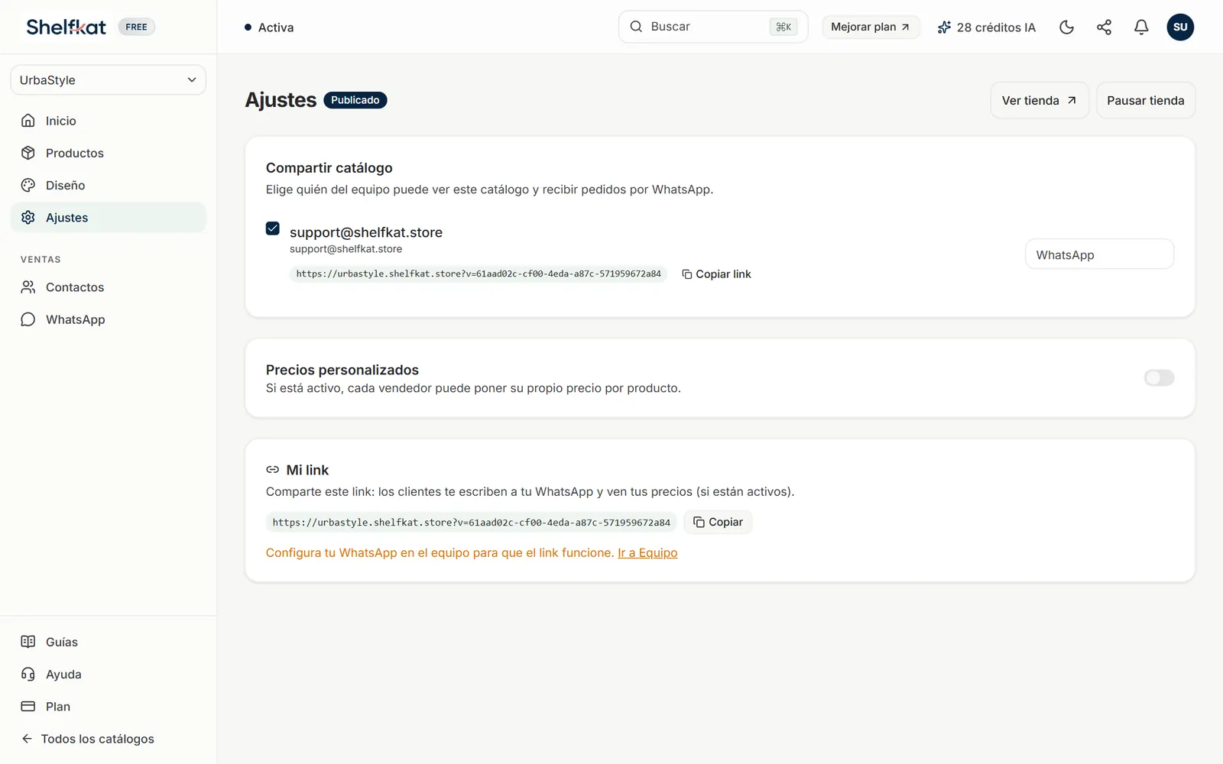
Task: Click the Ver tienda button
Action: (1040, 100)
